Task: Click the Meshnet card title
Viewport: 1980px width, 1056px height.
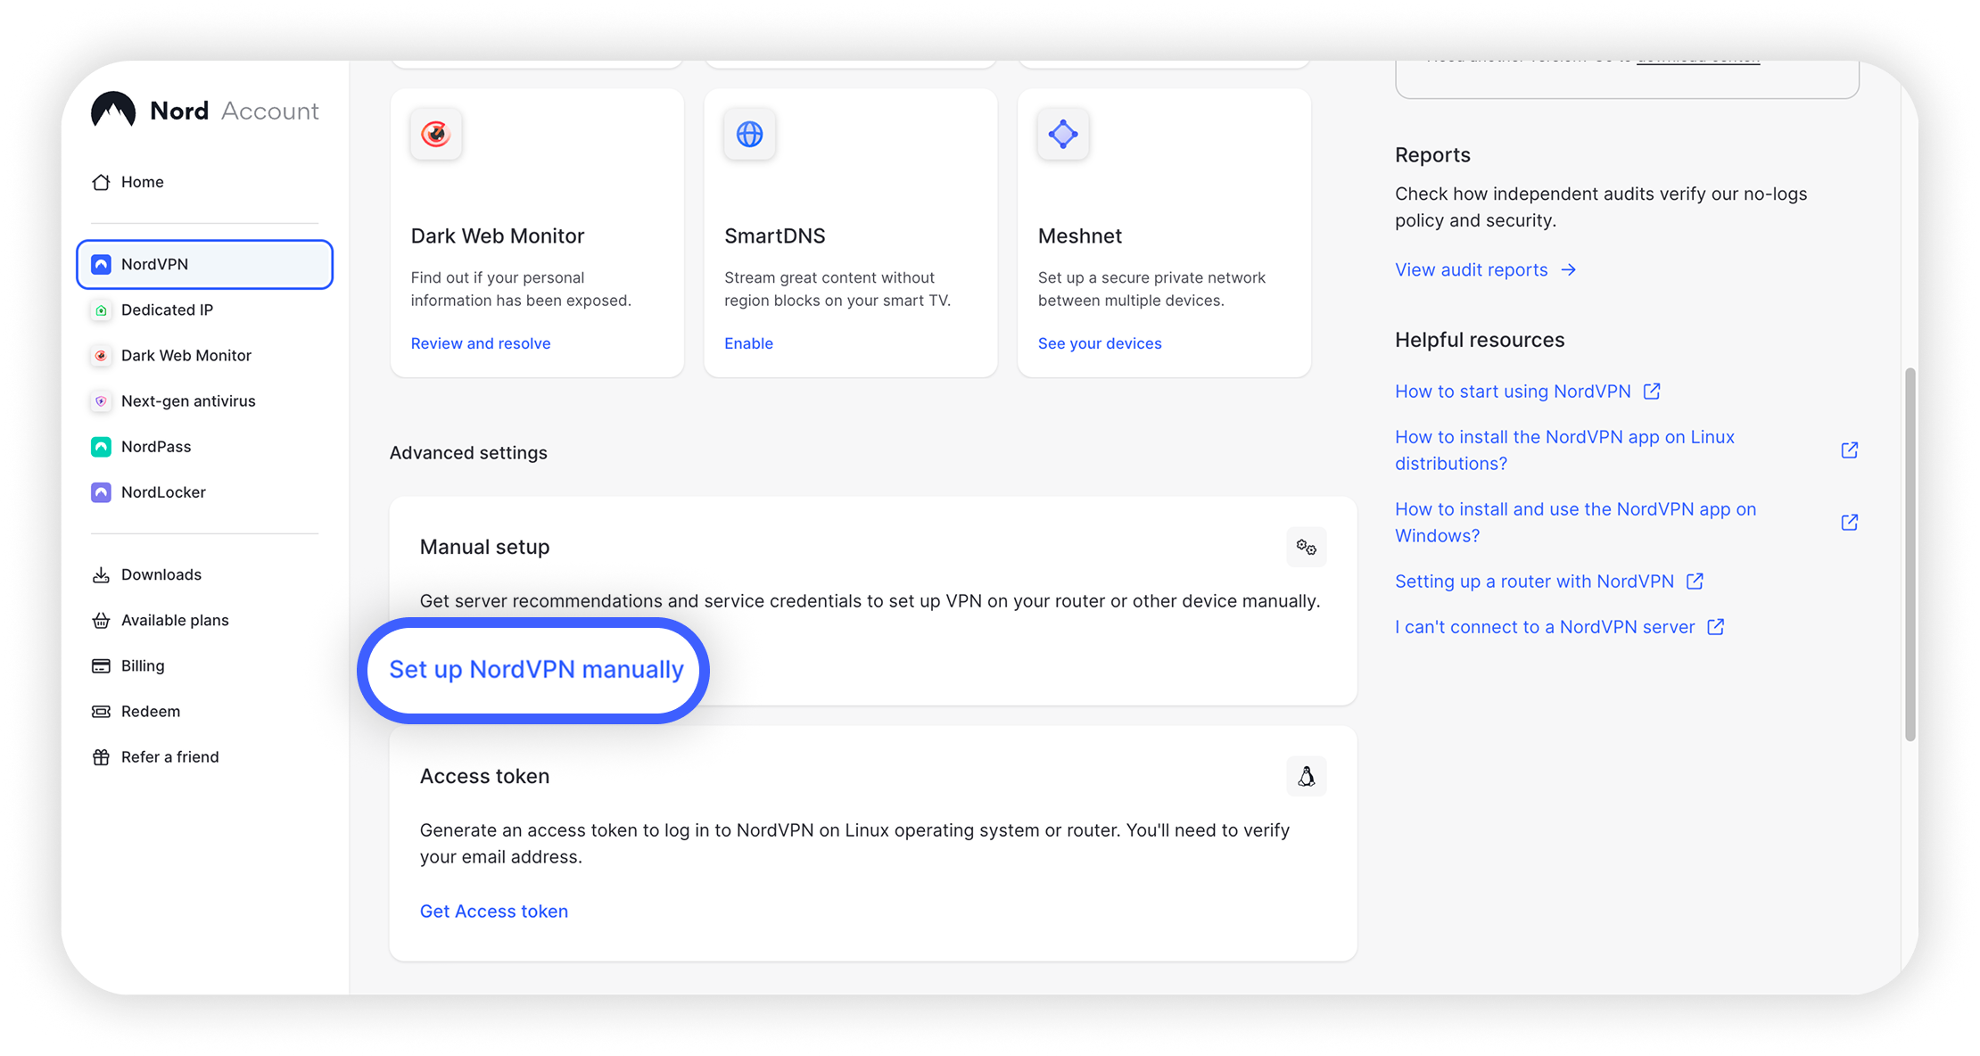Action: coord(1080,236)
